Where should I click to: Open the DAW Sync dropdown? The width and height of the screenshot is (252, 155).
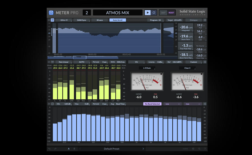coord(82,20)
